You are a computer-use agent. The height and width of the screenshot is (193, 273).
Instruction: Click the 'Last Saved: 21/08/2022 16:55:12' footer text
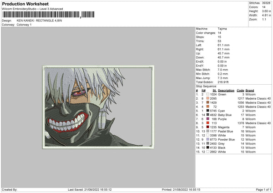coord(90,189)
